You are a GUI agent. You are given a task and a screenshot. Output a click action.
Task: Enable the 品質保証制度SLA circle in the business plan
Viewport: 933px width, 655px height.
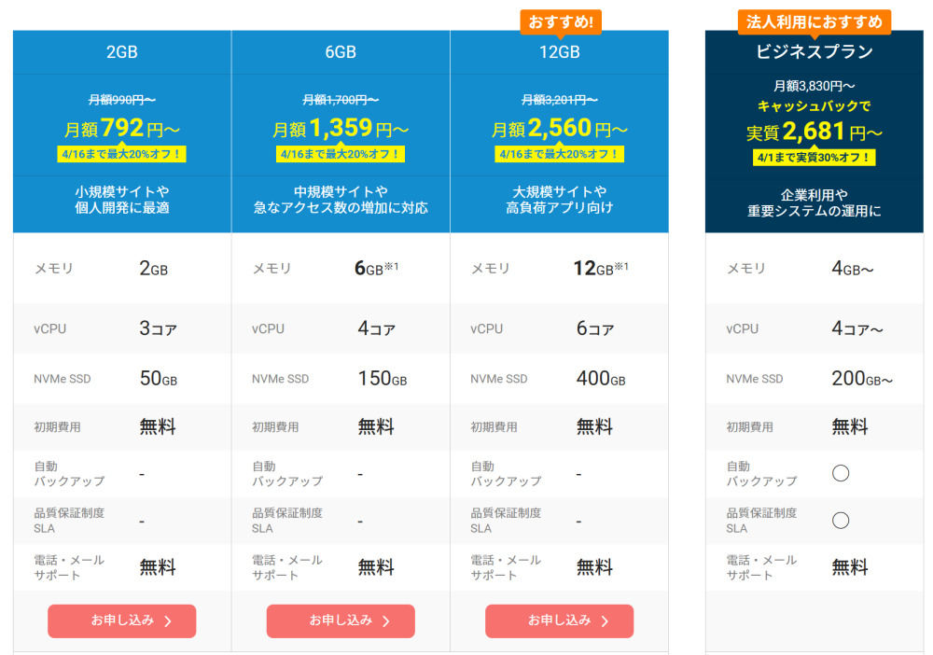(841, 521)
